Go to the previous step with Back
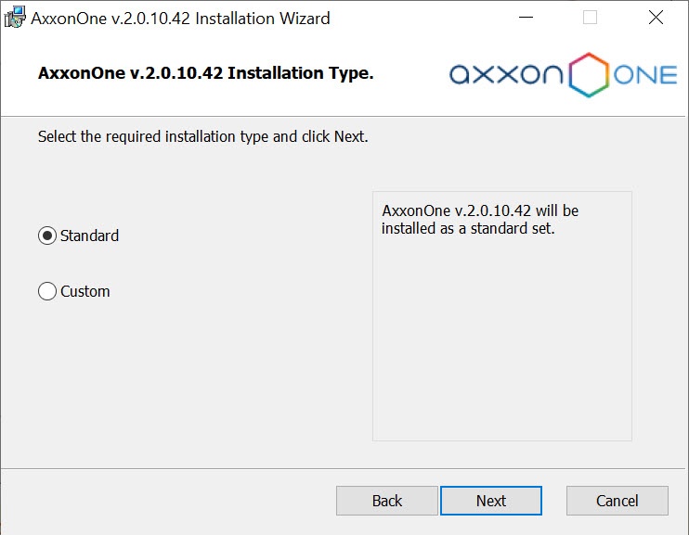This screenshot has height=535, width=689. coord(386,501)
